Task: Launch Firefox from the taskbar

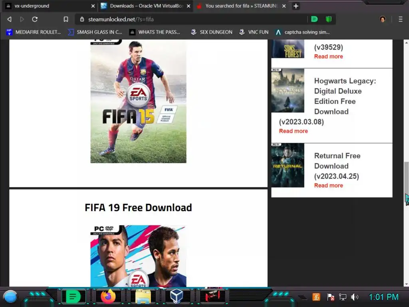Action: (x=108, y=297)
